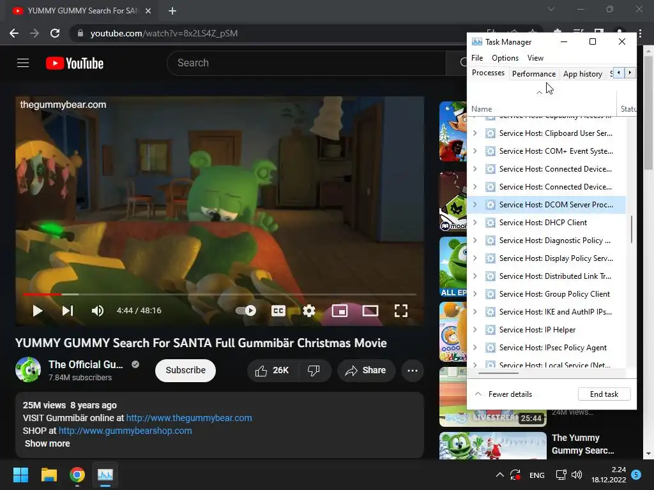Toggle closed captions on the video
This screenshot has width=654, height=490.
click(278, 311)
